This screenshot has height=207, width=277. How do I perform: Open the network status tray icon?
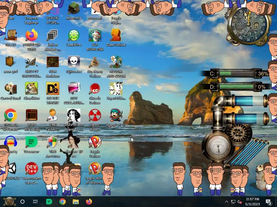[233, 202]
